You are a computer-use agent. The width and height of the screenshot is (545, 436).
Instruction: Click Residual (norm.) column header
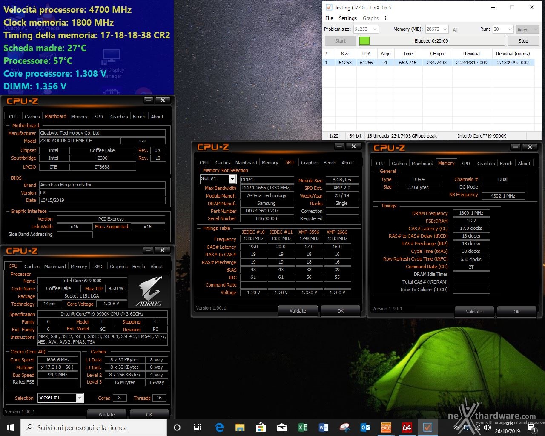[513, 54]
